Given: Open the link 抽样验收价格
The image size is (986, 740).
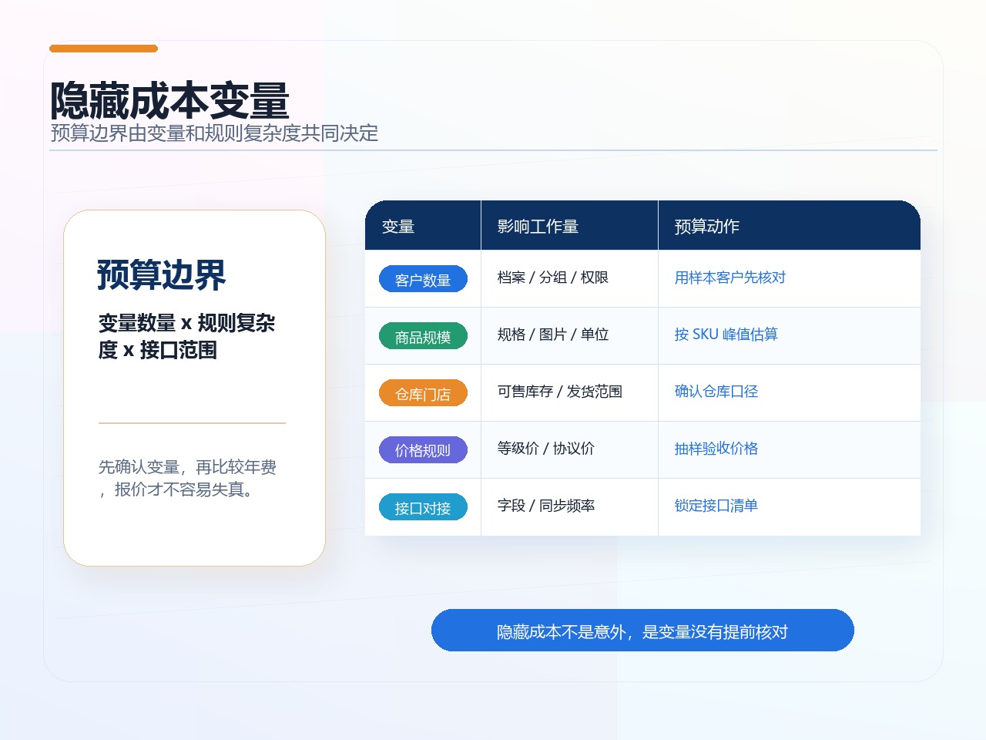Looking at the screenshot, I should [716, 449].
